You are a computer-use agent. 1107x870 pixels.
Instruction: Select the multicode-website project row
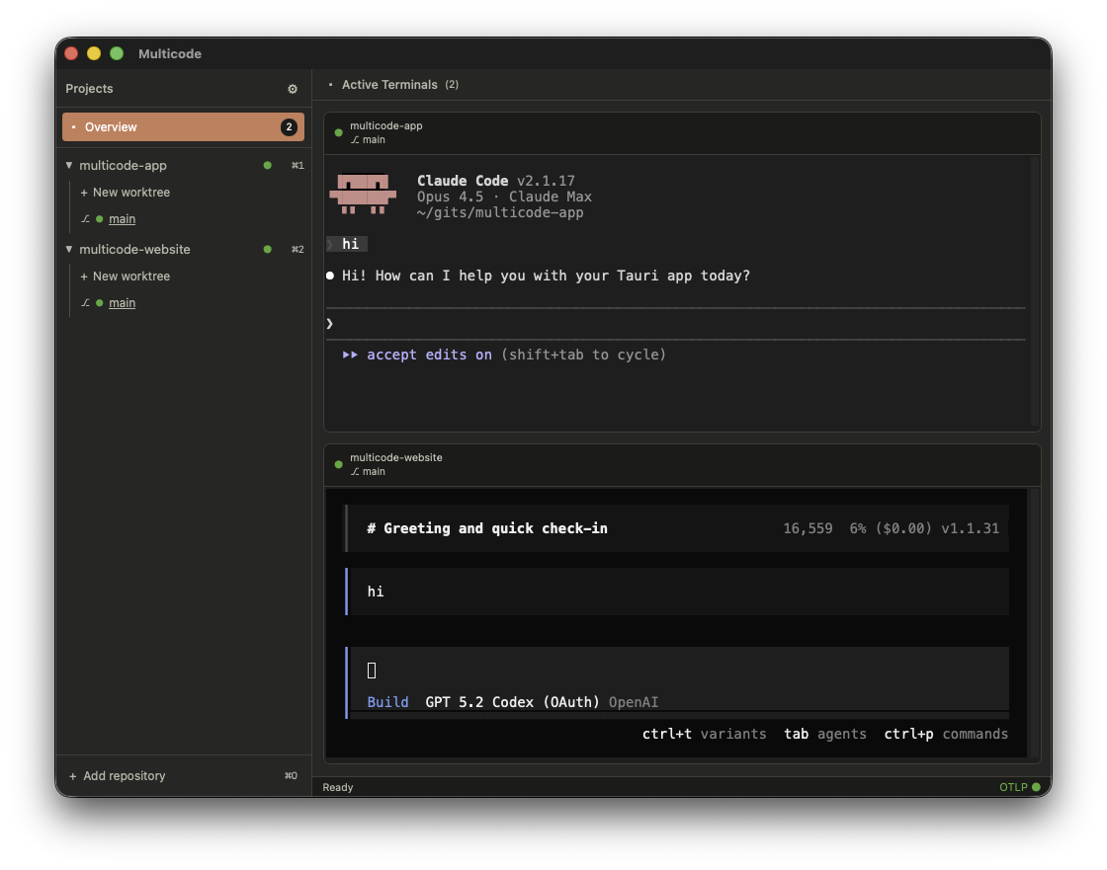coord(183,249)
